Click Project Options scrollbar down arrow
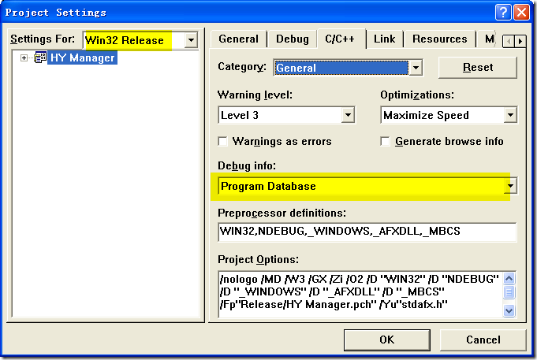 pos(509,310)
